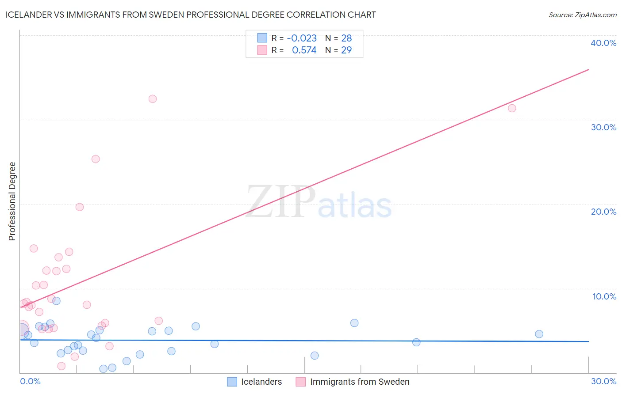This screenshot has width=622, height=394.
Task: Click the blue Icelanders legend swatch at bottom
Action: (x=232, y=382)
